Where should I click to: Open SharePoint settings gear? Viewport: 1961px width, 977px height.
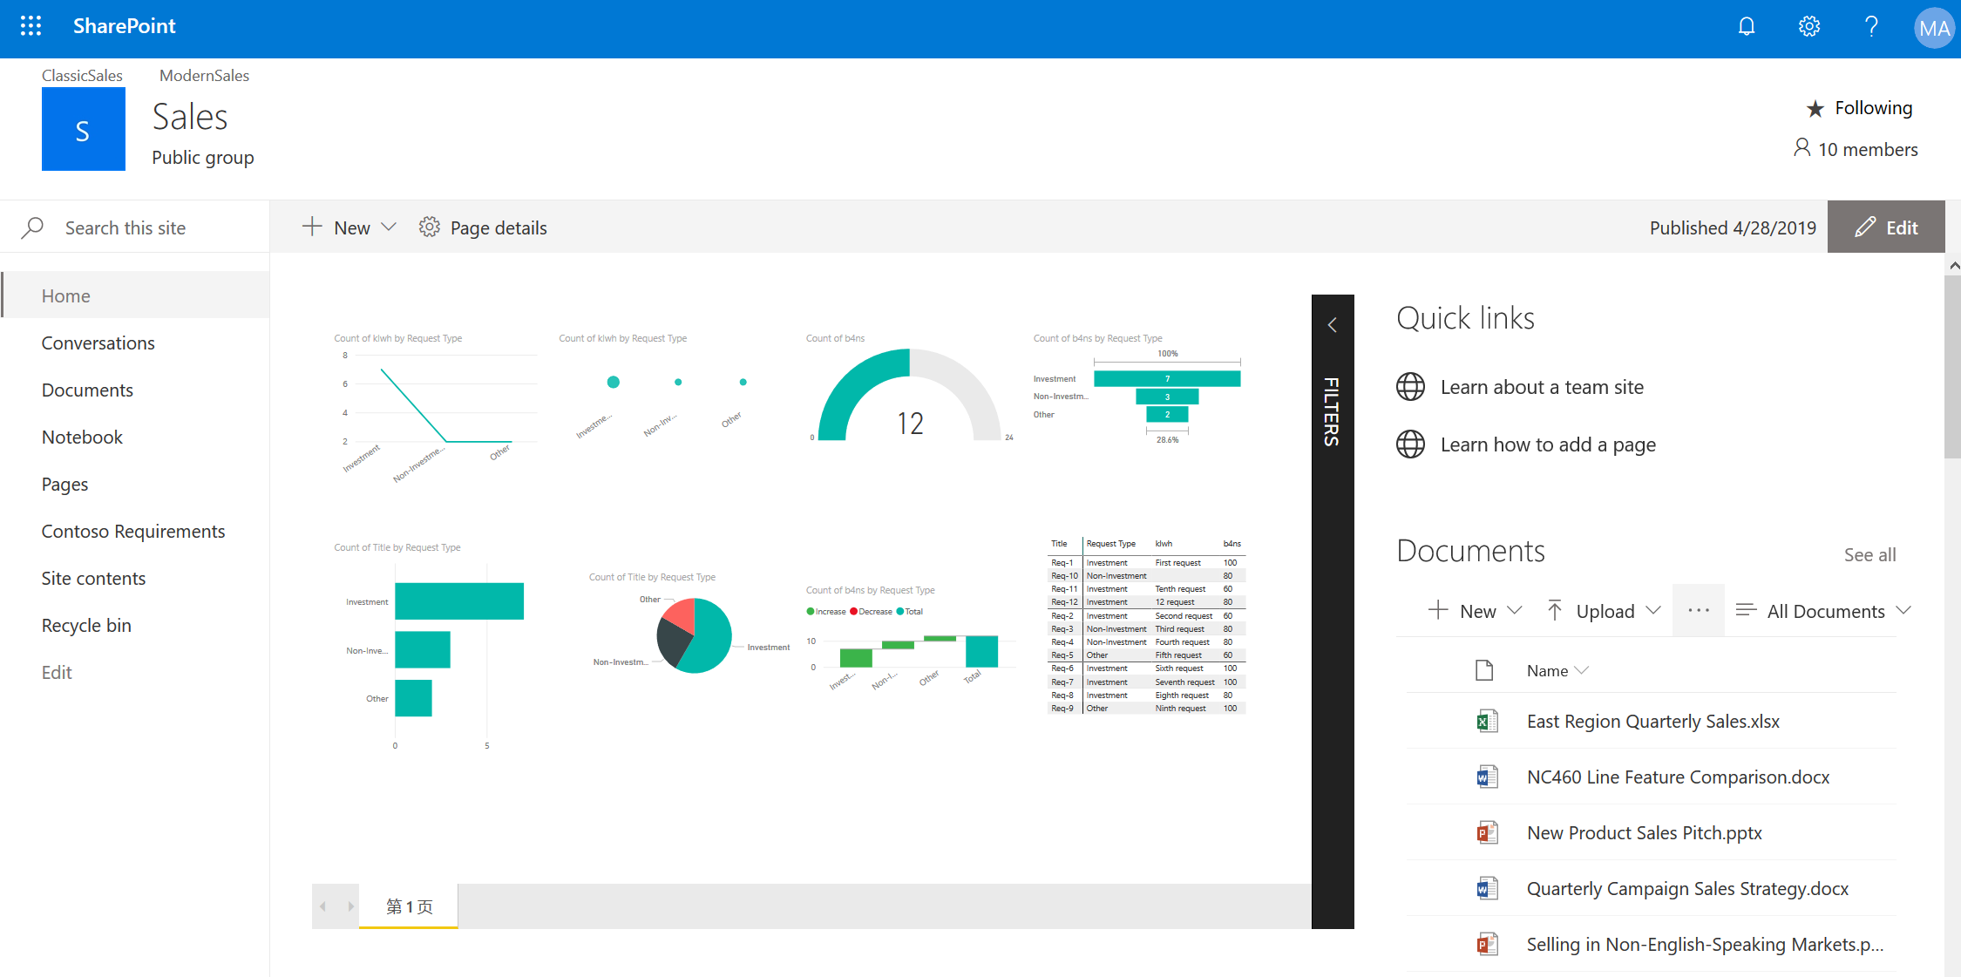coord(1808,25)
